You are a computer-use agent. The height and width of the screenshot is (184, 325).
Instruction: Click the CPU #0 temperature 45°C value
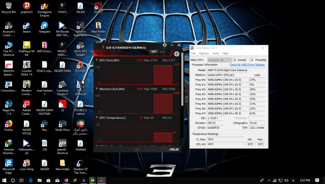[x=226, y=144]
